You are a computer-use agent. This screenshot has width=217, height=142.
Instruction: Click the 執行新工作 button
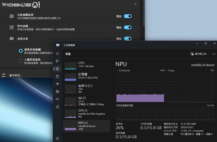198,54
